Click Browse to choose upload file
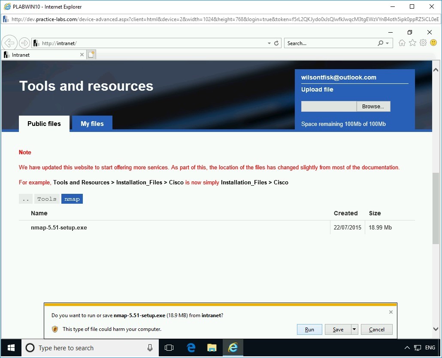Image resolution: width=442 pixels, height=358 pixels. click(x=373, y=106)
